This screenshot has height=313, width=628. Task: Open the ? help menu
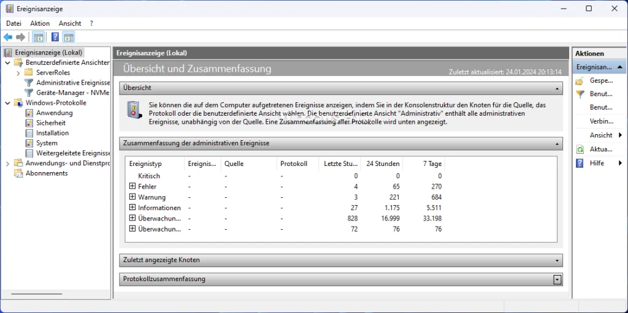(92, 23)
